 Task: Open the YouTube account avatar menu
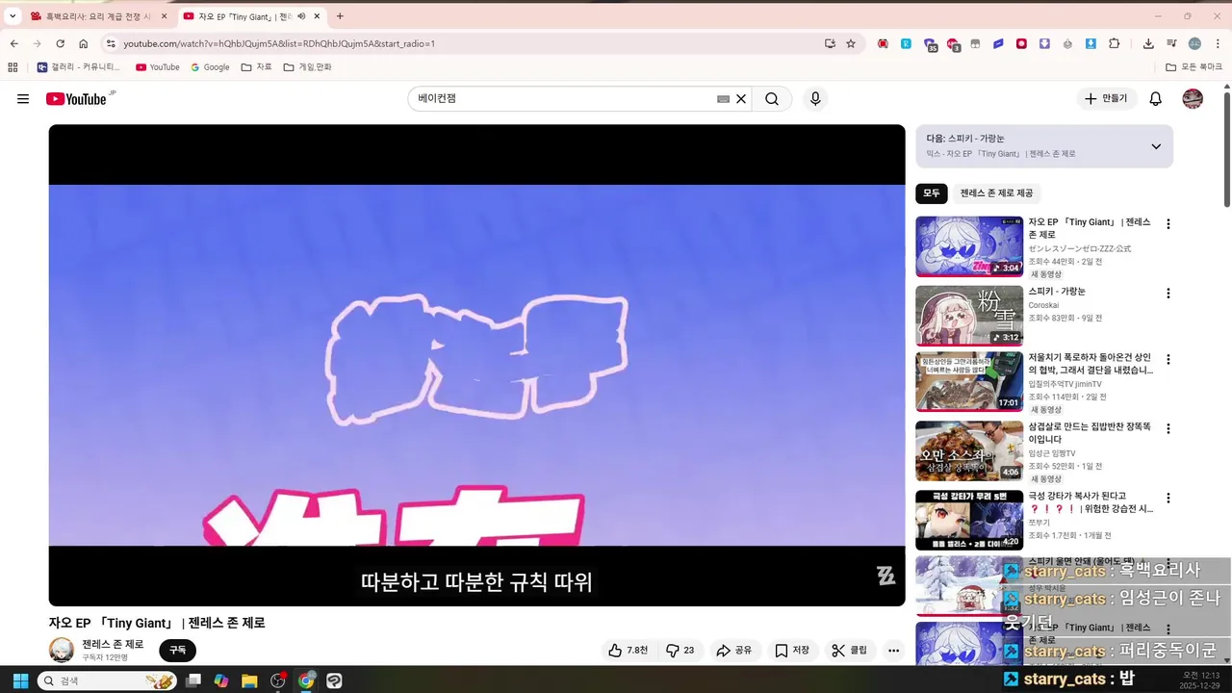1193,99
